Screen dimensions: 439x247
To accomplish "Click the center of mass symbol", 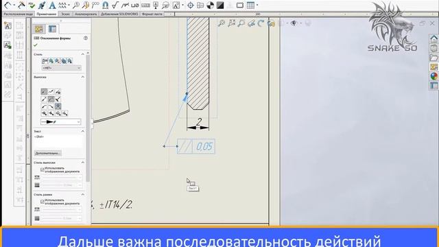I will [x=210, y=5].
